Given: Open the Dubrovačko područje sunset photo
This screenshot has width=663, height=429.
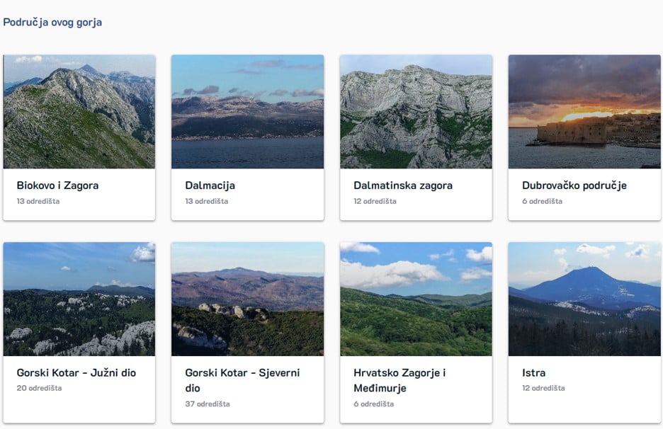Looking at the screenshot, I should (x=584, y=112).
